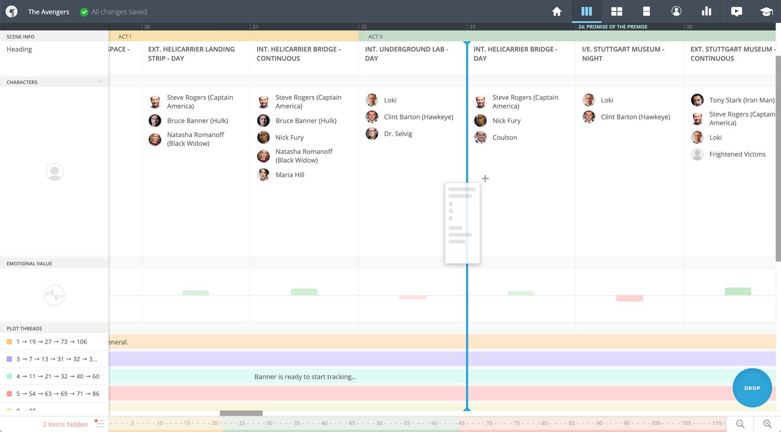Viewport: 781px width, 432px height.
Task: Click the Clint Barton name in Stuttgart Museum Night
Action: tap(635, 117)
